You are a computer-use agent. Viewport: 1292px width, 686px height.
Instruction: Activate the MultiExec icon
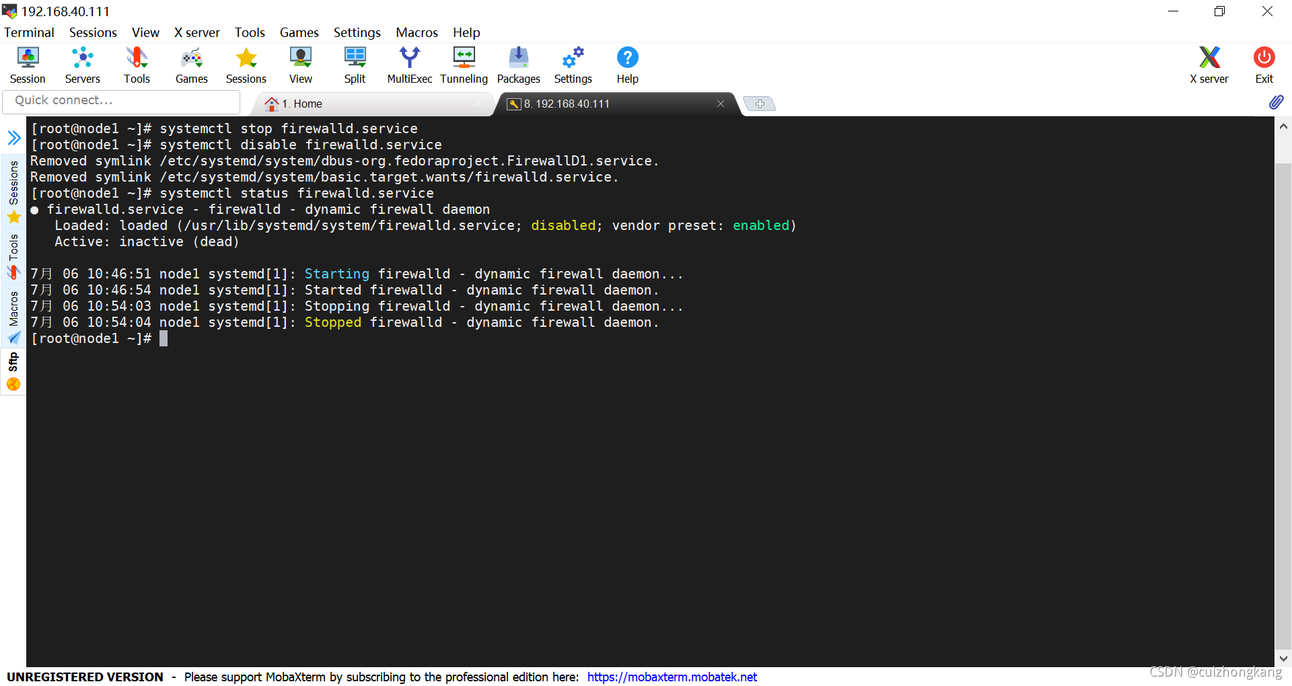tap(409, 65)
